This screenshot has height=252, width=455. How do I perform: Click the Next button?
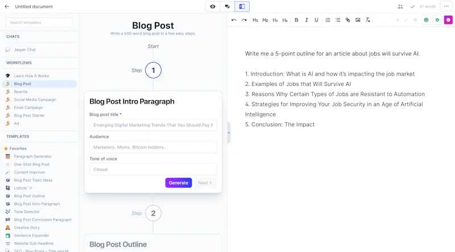point(205,183)
